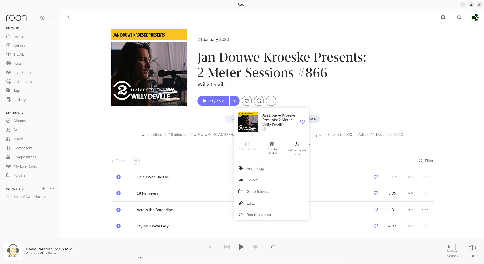Go back using the left arrow
484x264 pixels.
pos(69,17)
